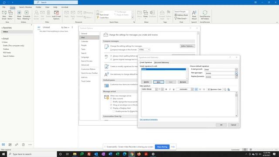Select the Outbox folder
Image resolution: width=279 pixels, height=157 pixels.
(x=6, y=49)
